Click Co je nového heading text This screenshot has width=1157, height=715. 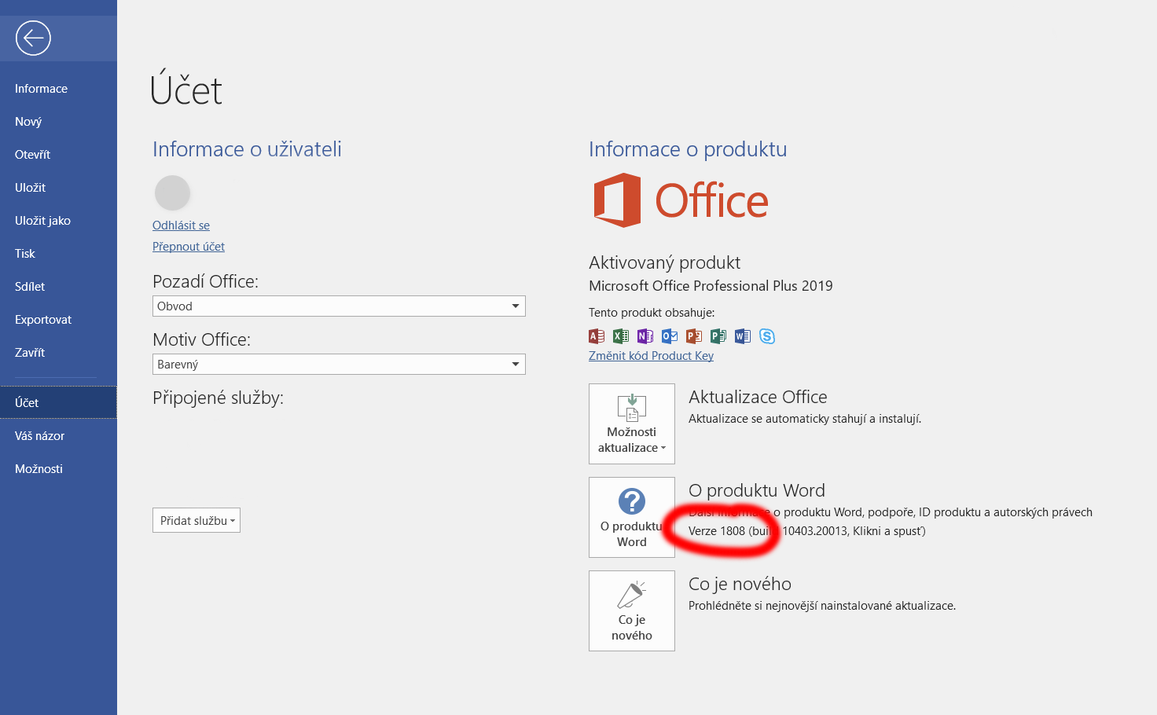[740, 584]
